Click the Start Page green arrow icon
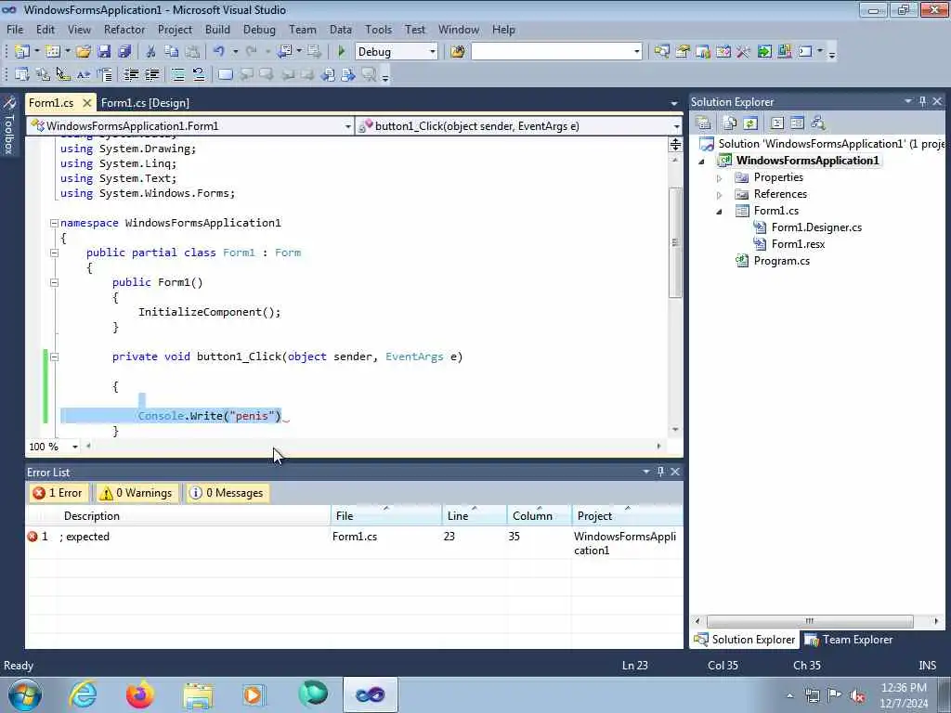951x713 pixels. pos(764,52)
